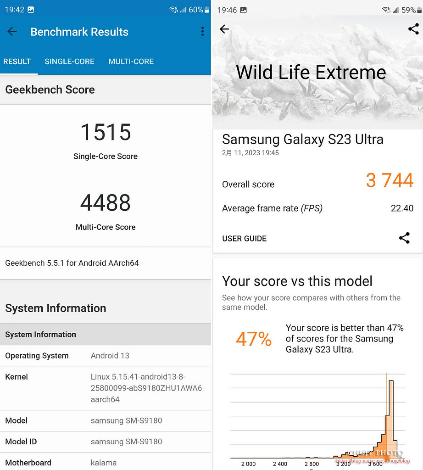Tap Wi-Fi status icon in Geekbench status bar
The image size is (423, 470).
pyautogui.click(x=174, y=10)
